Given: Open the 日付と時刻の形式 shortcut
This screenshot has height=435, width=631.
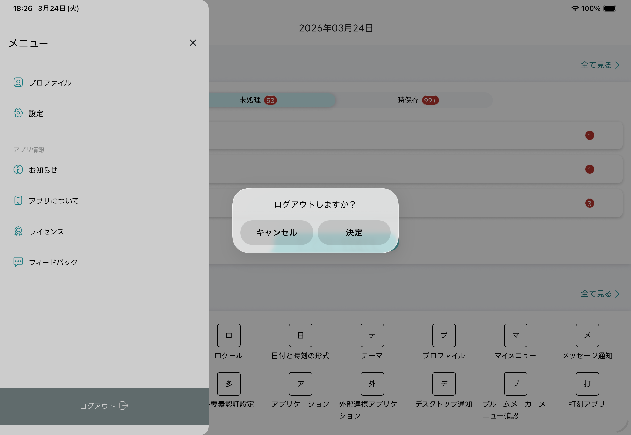Looking at the screenshot, I should click(x=300, y=335).
